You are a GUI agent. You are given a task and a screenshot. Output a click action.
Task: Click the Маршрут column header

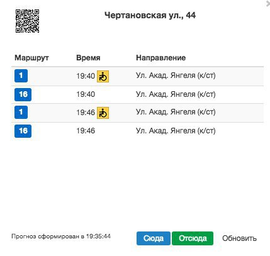point(31,58)
